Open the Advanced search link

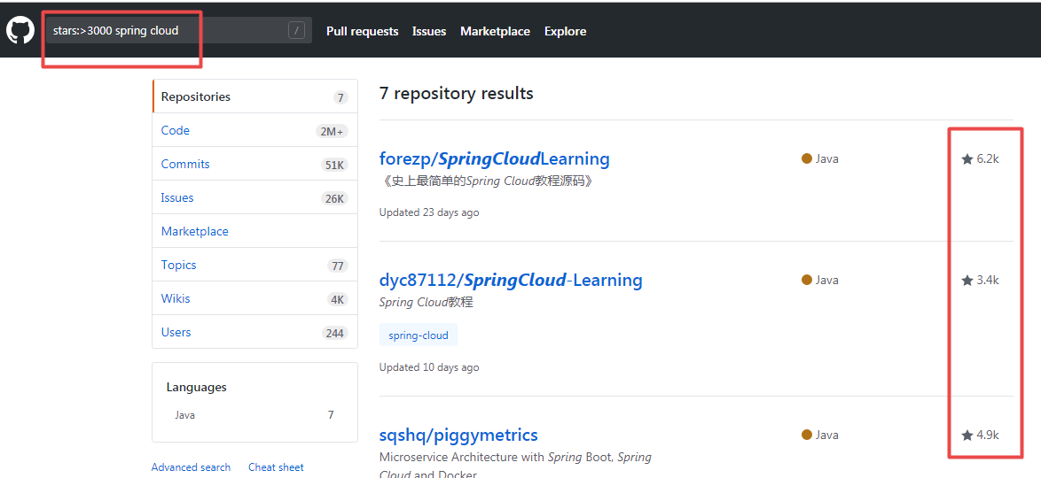[x=192, y=467]
